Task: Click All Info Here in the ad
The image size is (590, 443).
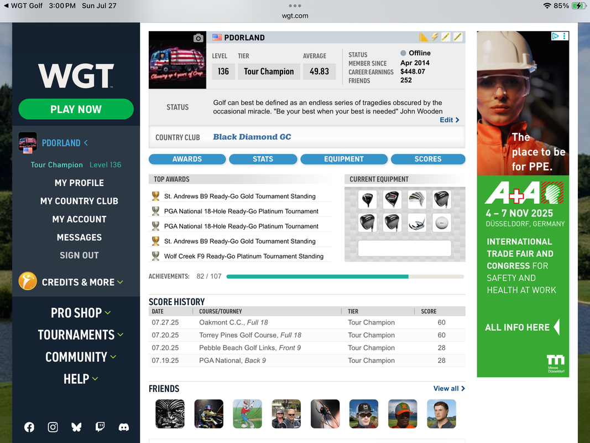Action: [x=523, y=327]
